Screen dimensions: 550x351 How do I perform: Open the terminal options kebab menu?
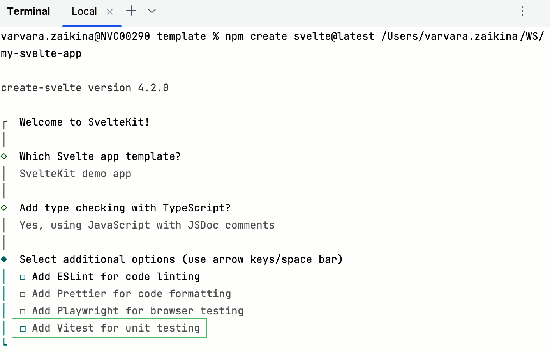click(x=522, y=11)
